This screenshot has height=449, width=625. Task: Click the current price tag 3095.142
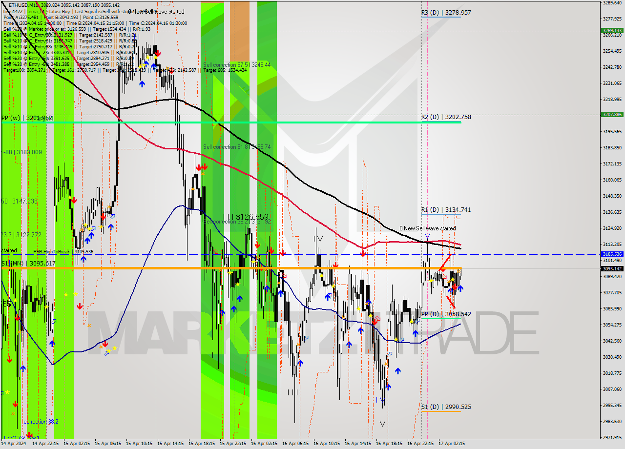click(x=612, y=268)
